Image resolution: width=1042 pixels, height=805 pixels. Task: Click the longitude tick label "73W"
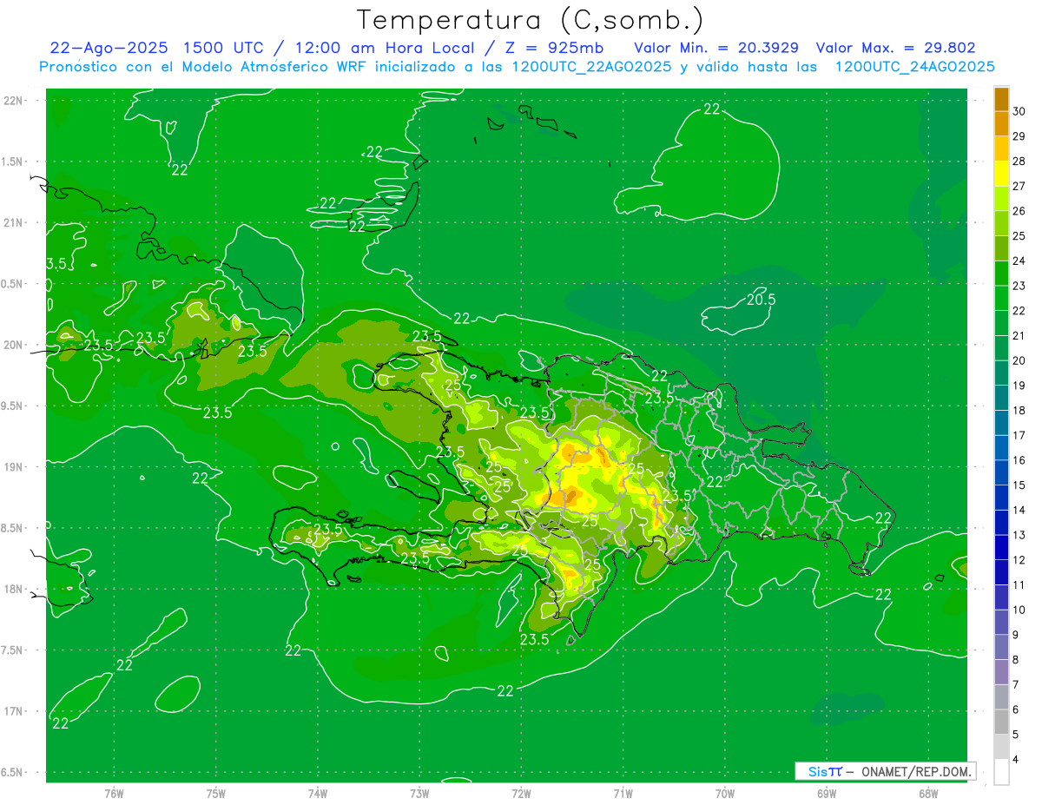point(419,794)
